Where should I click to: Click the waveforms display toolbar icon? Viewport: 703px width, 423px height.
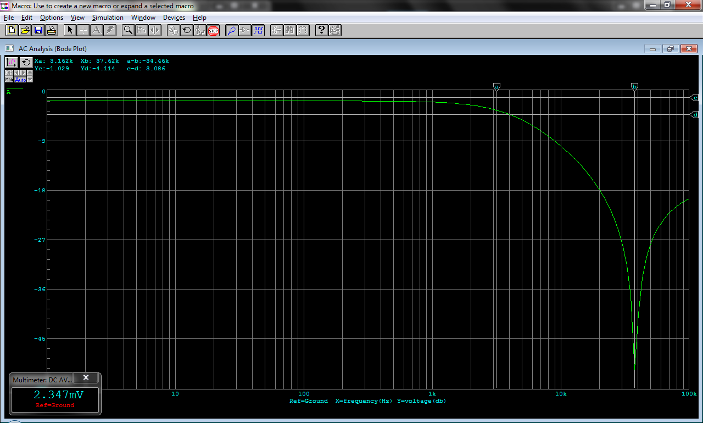click(x=258, y=30)
